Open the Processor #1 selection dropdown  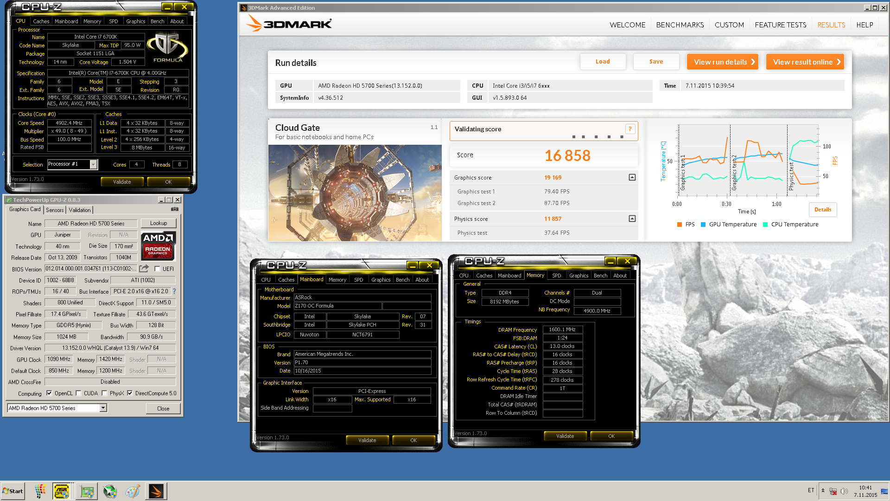click(94, 164)
